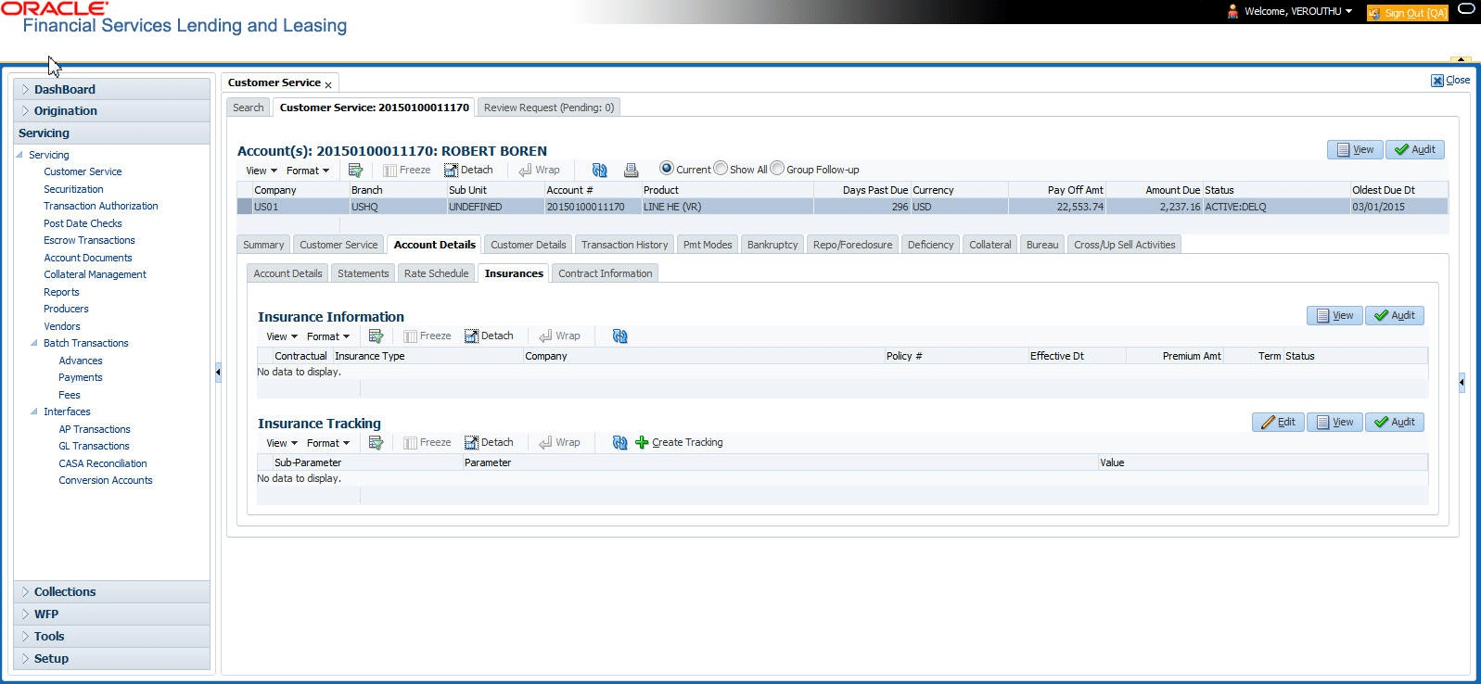Refresh the Insurance Information table

pyautogui.click(x=620, y=336)
